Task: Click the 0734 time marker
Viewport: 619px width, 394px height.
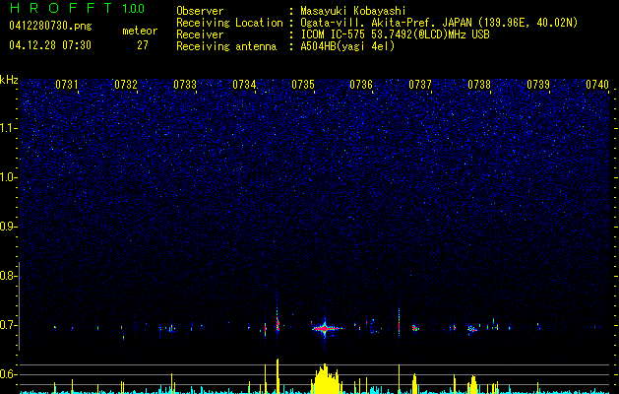Action: (244, 84)
